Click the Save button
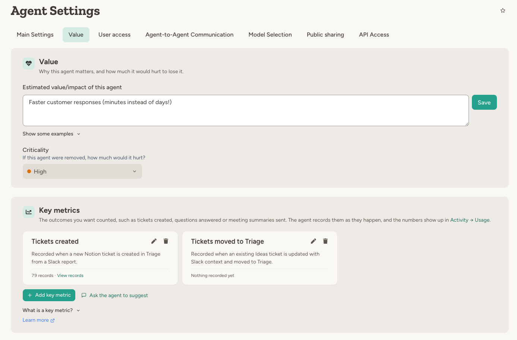The width and height of the screenshot is (517, 340). (x=484, y=102)
